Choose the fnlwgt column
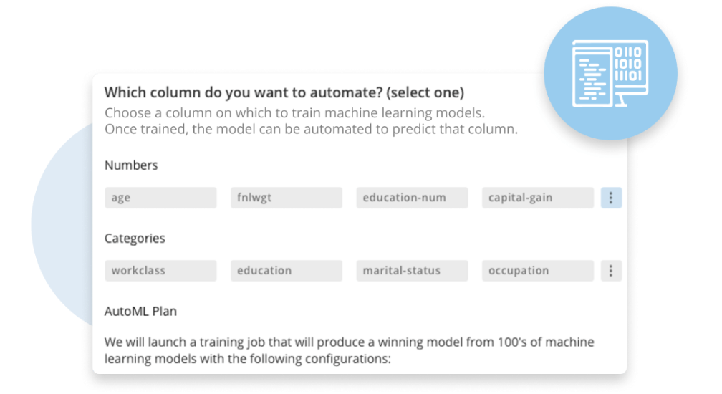 point(287,198)
